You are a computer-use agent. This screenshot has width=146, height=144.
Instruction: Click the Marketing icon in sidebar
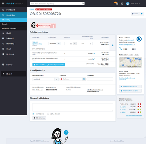click(3, 44)
